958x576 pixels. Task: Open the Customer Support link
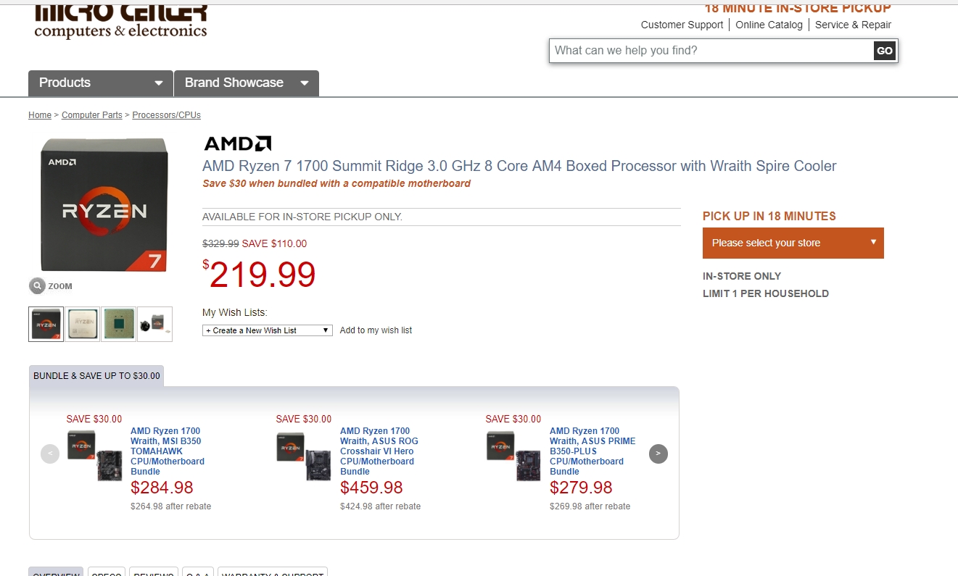point(682,25)
